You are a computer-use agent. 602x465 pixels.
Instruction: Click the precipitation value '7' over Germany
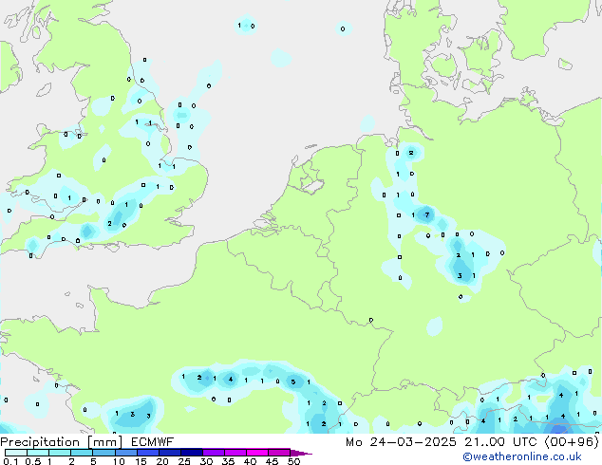pos(426,214)
